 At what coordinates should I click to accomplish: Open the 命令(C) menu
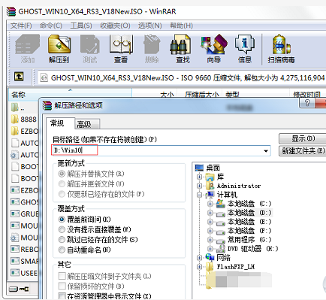51,26
